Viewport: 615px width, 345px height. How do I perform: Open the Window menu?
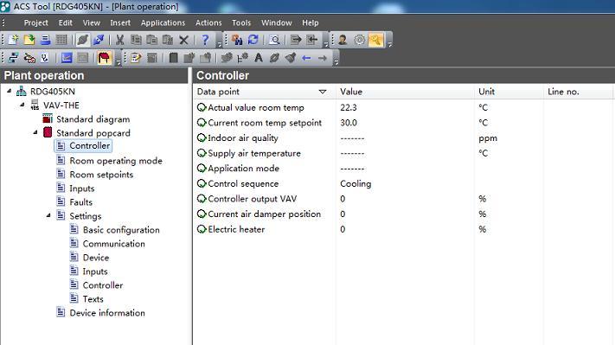coord(277,22)
